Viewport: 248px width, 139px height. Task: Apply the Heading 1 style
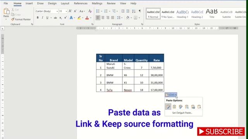point(183,14)
